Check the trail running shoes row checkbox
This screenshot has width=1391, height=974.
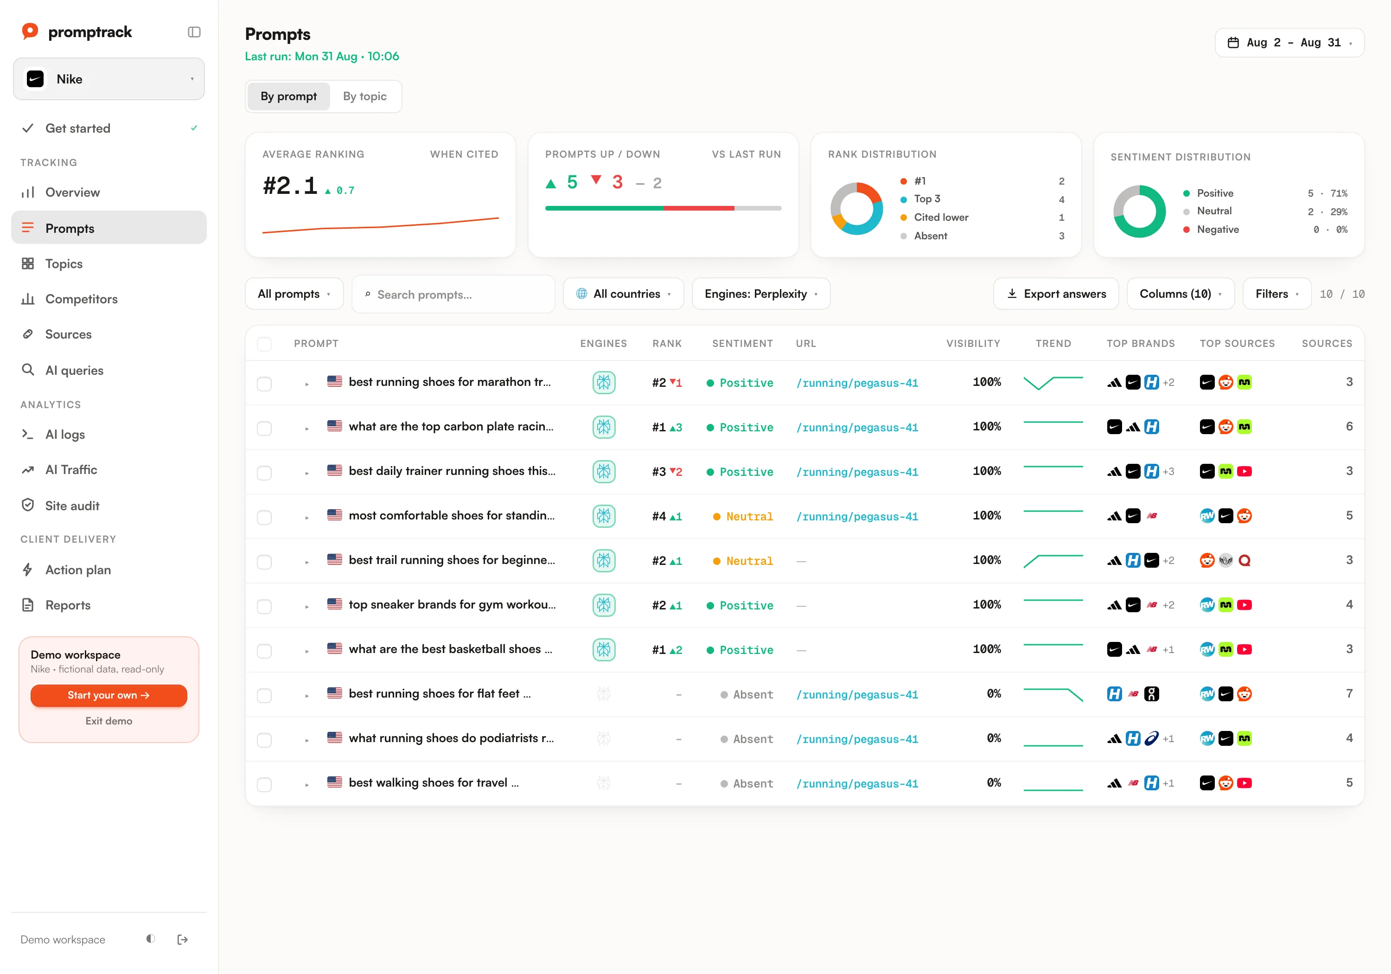click(264, 562)
